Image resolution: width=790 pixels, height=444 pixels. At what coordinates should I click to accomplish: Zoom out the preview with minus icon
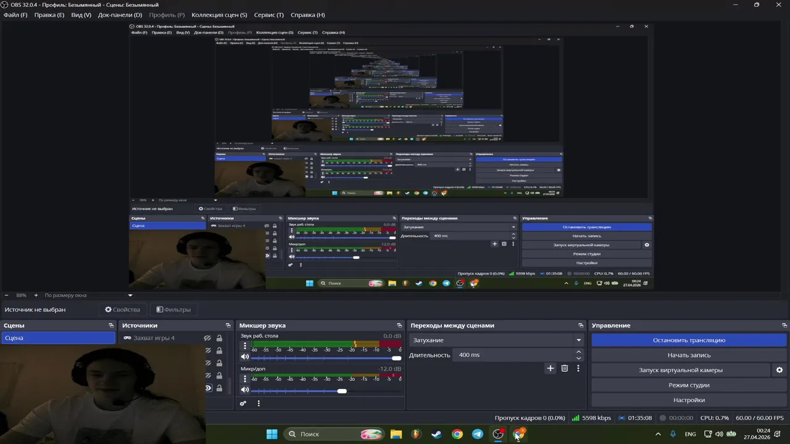[x=6, y=295]
